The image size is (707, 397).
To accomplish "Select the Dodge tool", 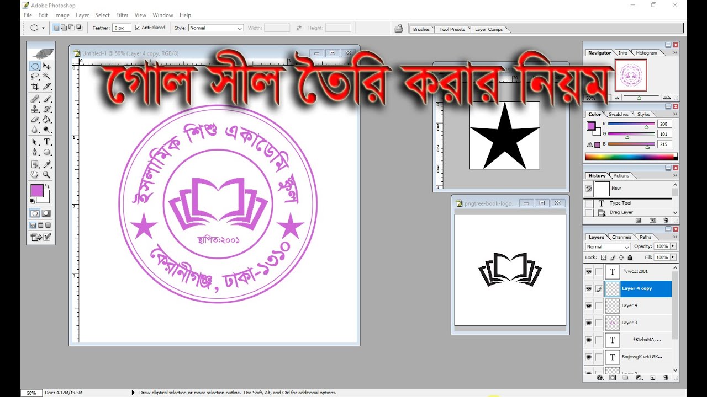I will (47, 130).
